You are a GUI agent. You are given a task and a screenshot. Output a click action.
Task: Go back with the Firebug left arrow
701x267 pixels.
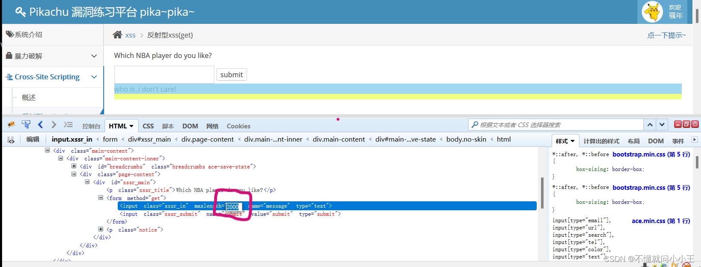41,125
